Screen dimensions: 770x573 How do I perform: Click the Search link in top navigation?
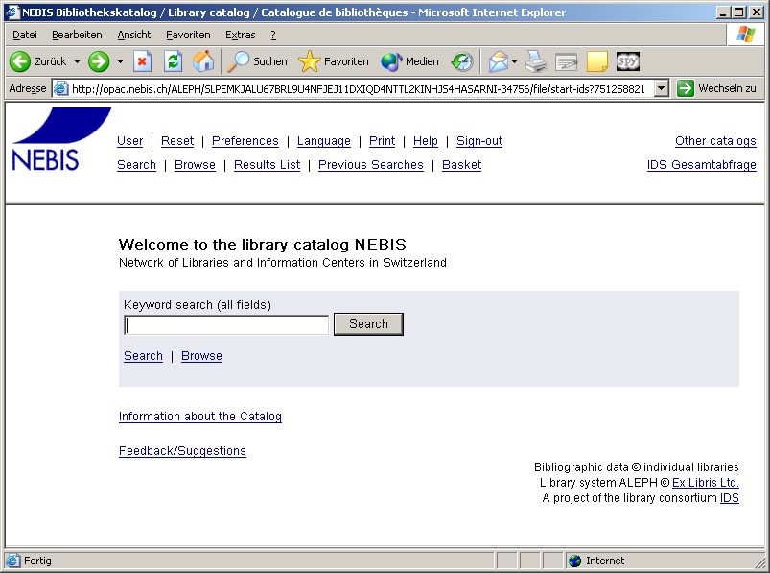pyautogui.click(x=136, y=165)
